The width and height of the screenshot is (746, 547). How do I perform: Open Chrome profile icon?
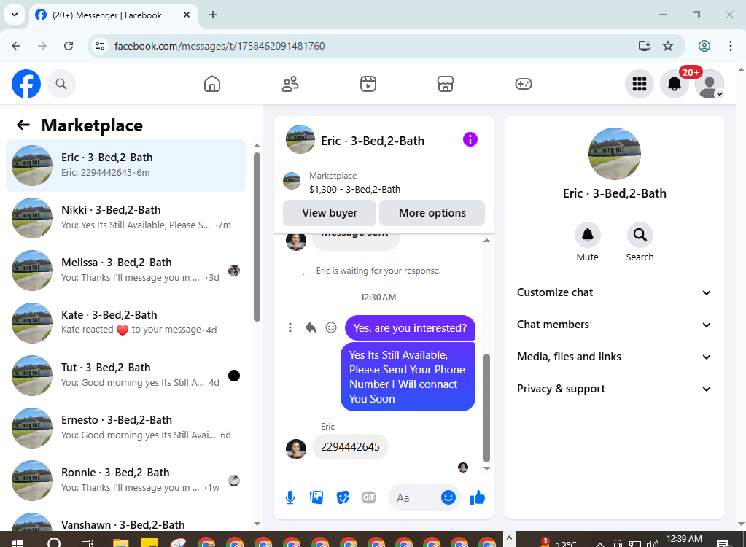click(x=704, y=46)
